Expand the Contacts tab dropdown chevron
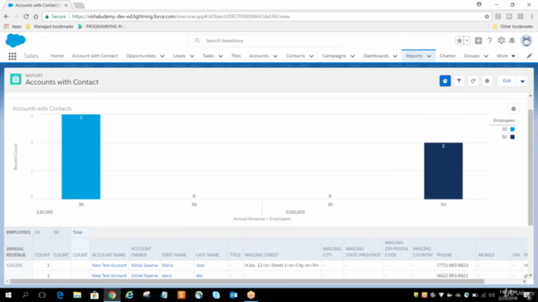Image resolution: width=538 pixels, height=302 pixels. coord(311,56)
